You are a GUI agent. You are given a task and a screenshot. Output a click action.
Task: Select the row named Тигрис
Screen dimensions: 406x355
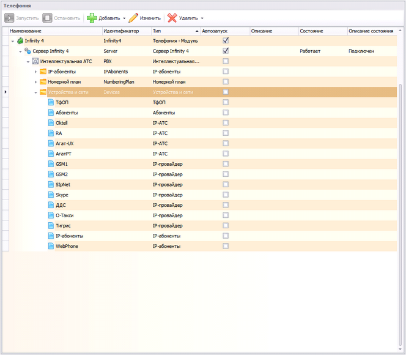pos(203,226)
